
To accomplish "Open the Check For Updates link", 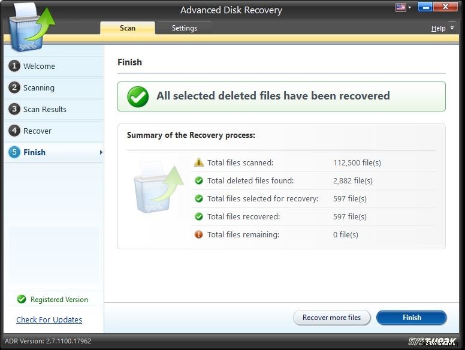I will [x=49, y=319].
